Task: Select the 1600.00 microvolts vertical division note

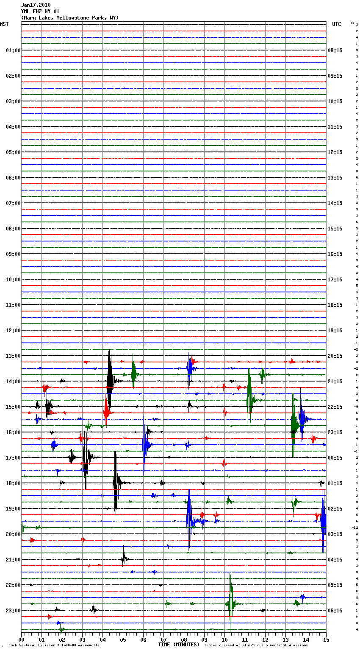Action: pos(54,645)
